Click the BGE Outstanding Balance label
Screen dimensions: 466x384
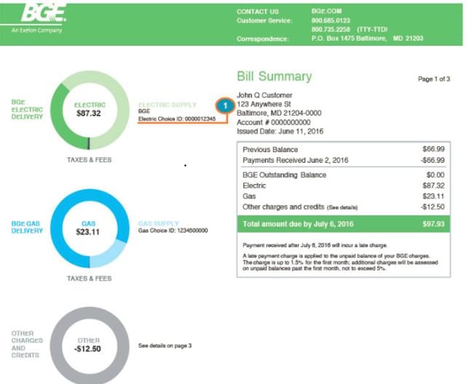[x=285, y=175]
